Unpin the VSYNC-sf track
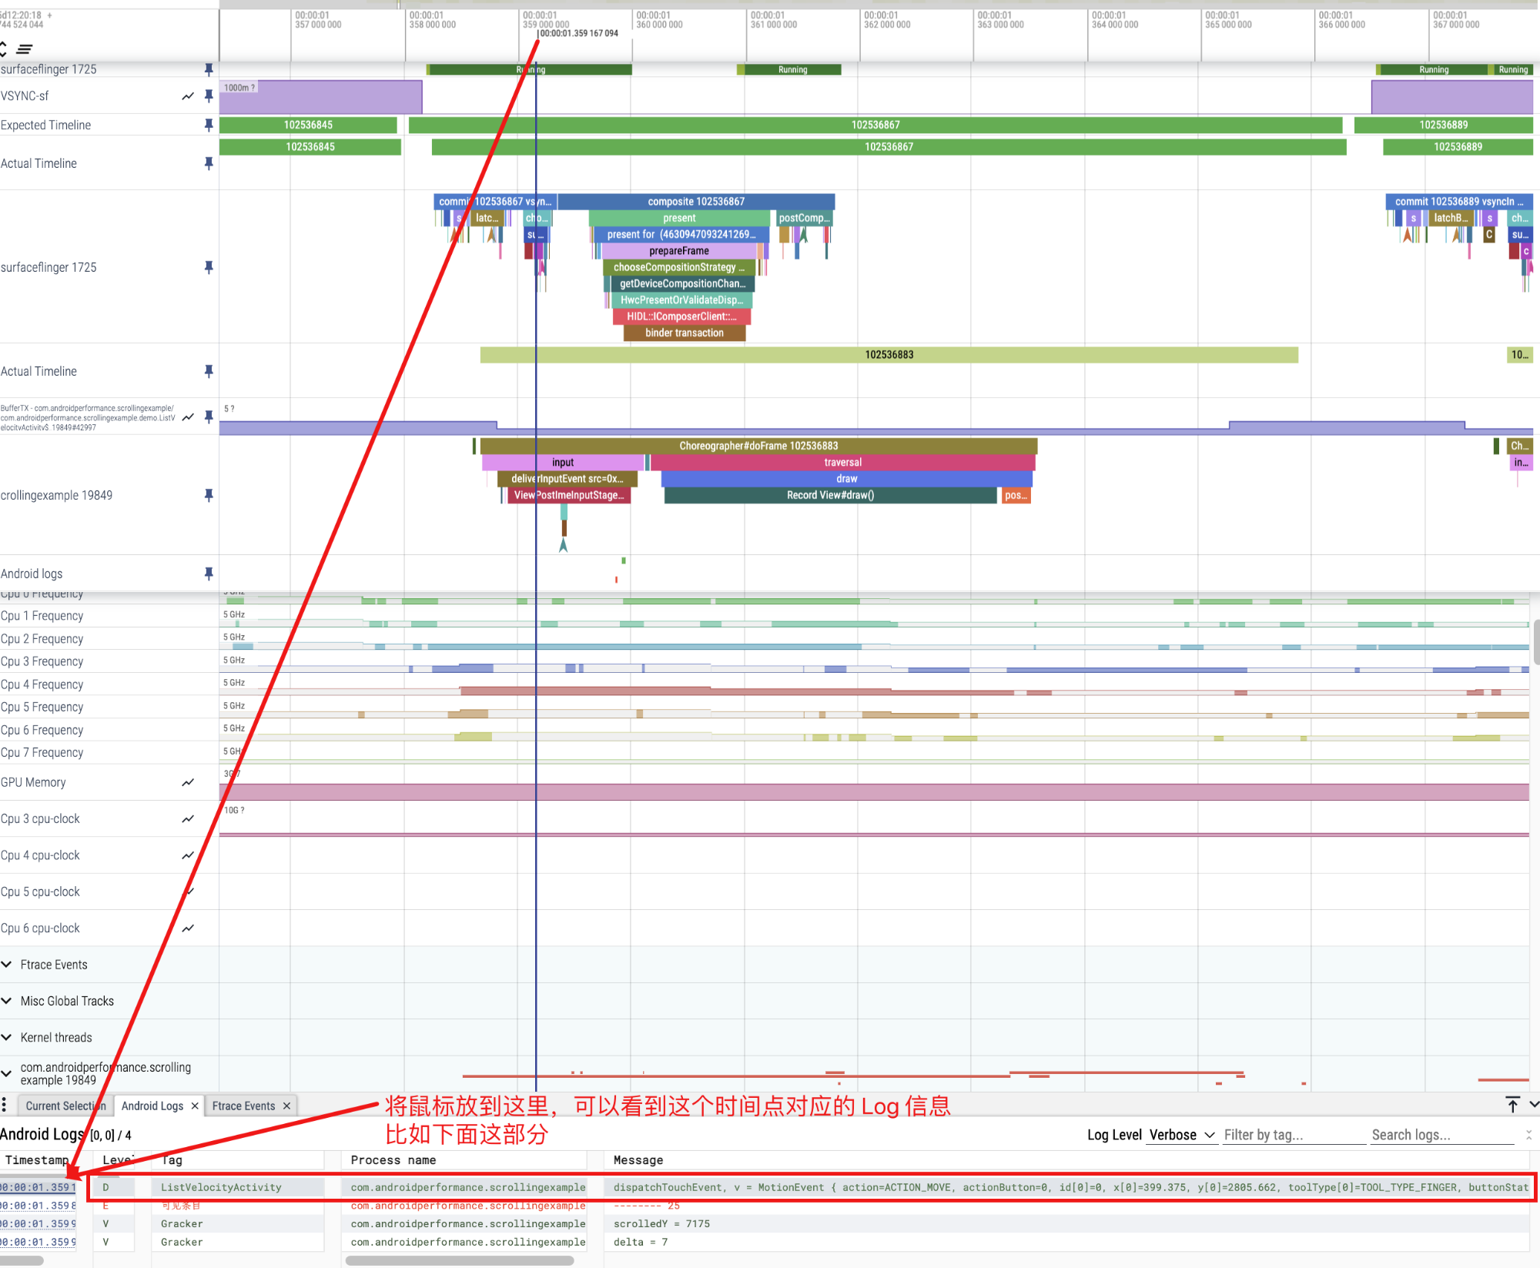Viewport: 1540px width, 1268px height. pos(208,95)
